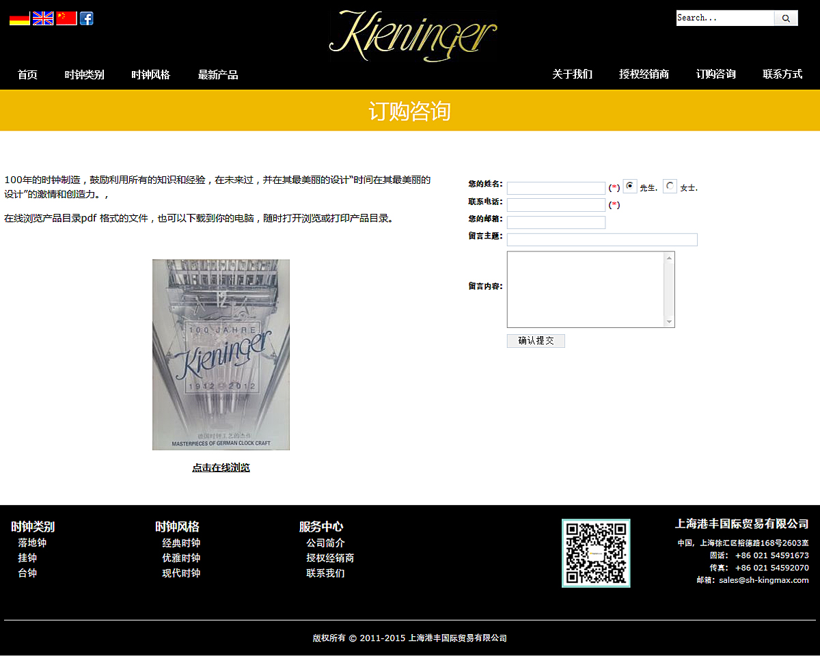Open footer 落地钟 link

(x=32, y=543)
